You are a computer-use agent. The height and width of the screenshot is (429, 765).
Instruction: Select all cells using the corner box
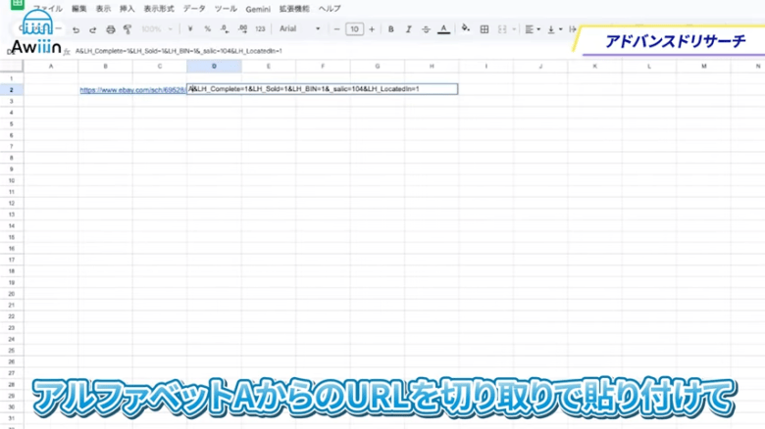pos(12,66)
